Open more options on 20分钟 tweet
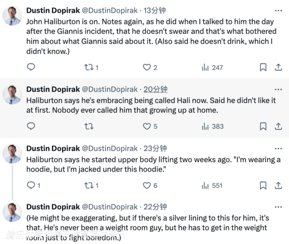This screenshot has height=244, width=289. pyautogui.click(x=278, y=90)
